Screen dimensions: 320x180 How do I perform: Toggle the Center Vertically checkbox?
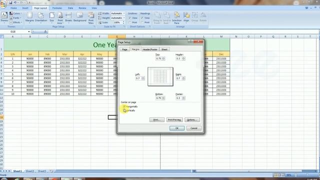pyautogui.click(x=124, y=110)
